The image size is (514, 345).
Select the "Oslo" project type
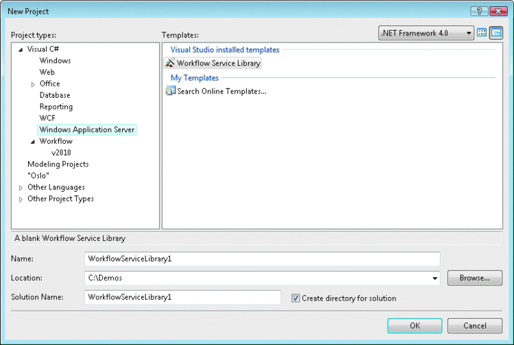[x=38, y=175]
